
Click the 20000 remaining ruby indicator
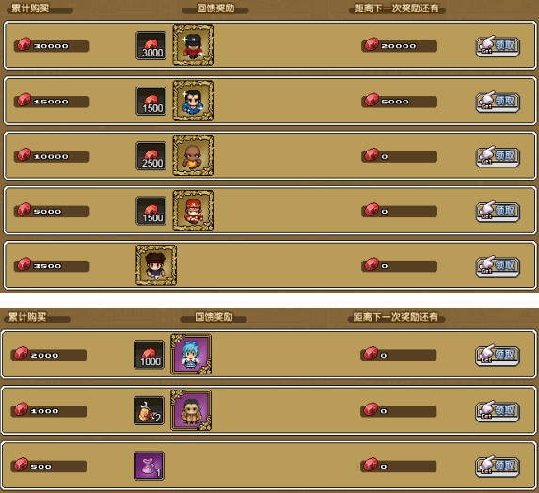[x=399, y=45]
